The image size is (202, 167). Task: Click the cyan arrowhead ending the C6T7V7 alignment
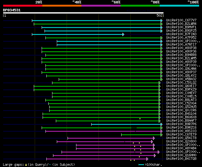click(162, 20)
